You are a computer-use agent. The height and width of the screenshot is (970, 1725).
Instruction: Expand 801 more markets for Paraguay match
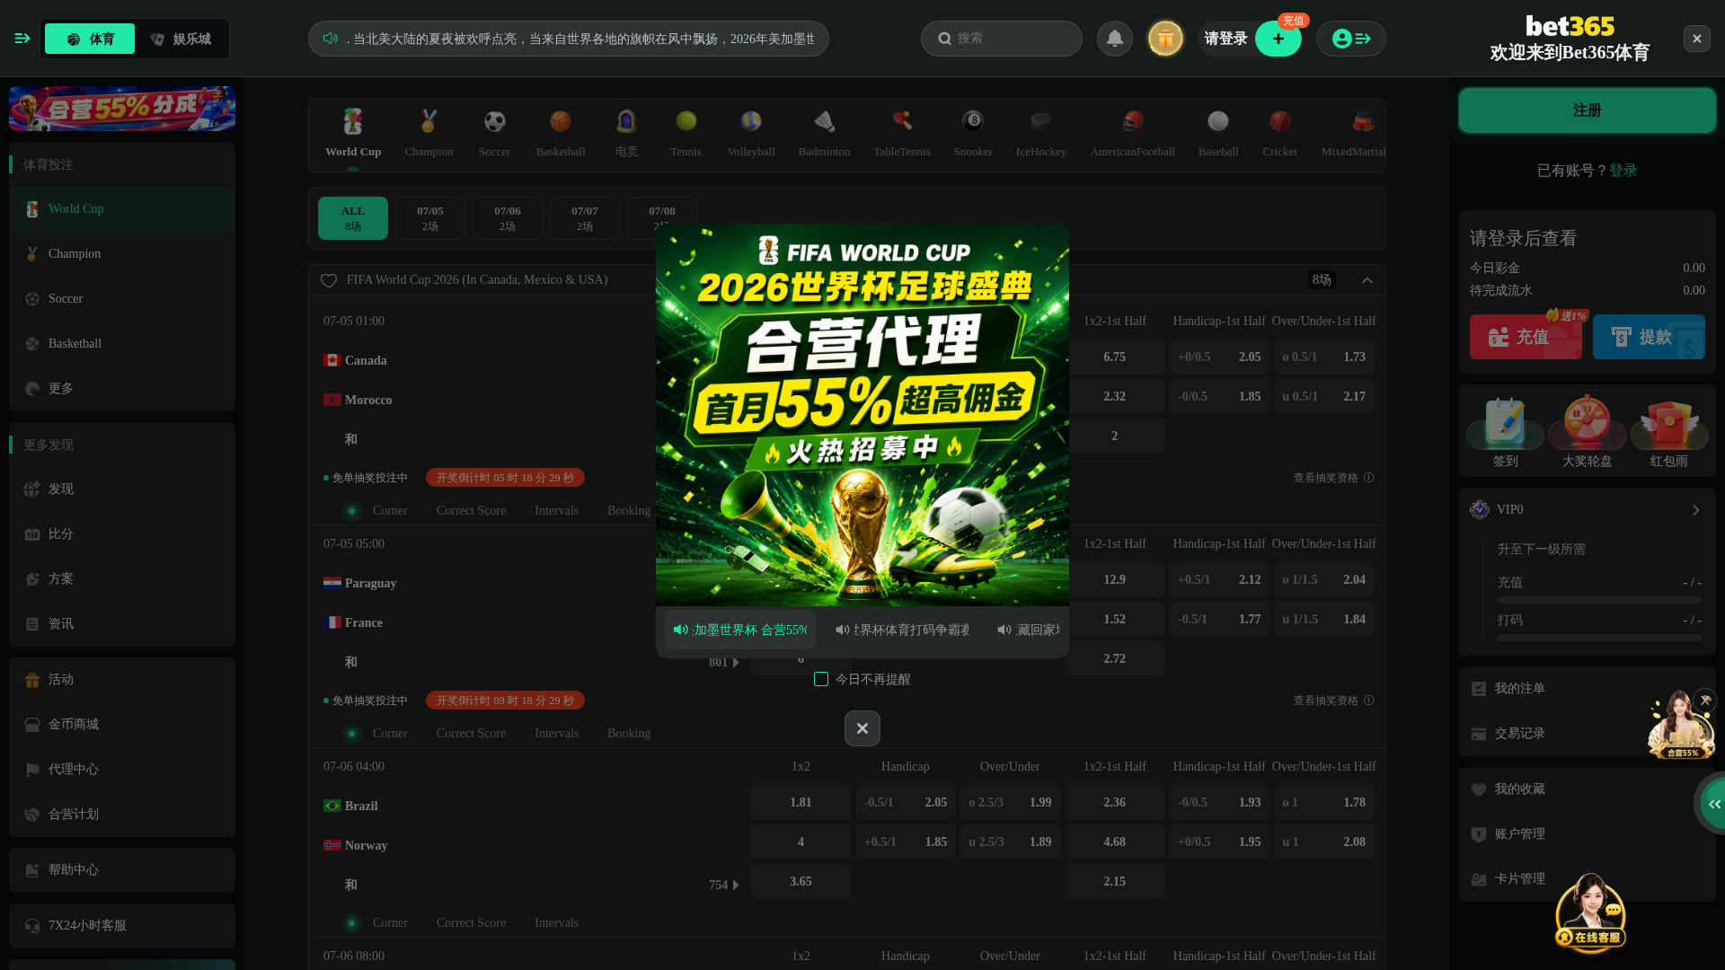tap(724, 663)
